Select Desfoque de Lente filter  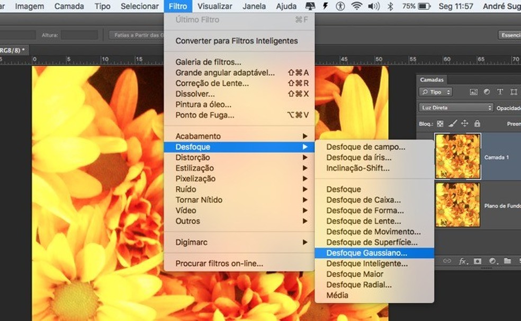coord(374,221)
